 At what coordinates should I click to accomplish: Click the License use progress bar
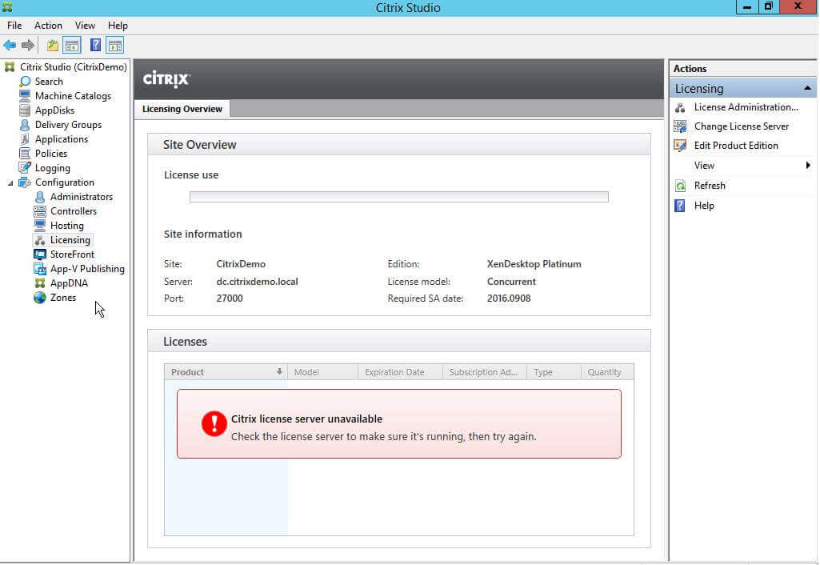point(398,197)
